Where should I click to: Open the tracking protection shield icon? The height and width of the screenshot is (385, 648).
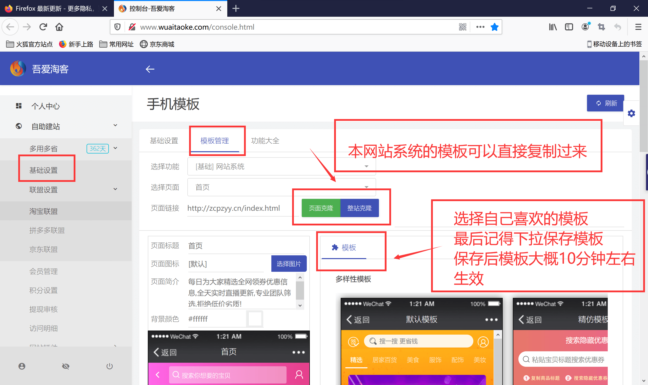coord(117,27)
